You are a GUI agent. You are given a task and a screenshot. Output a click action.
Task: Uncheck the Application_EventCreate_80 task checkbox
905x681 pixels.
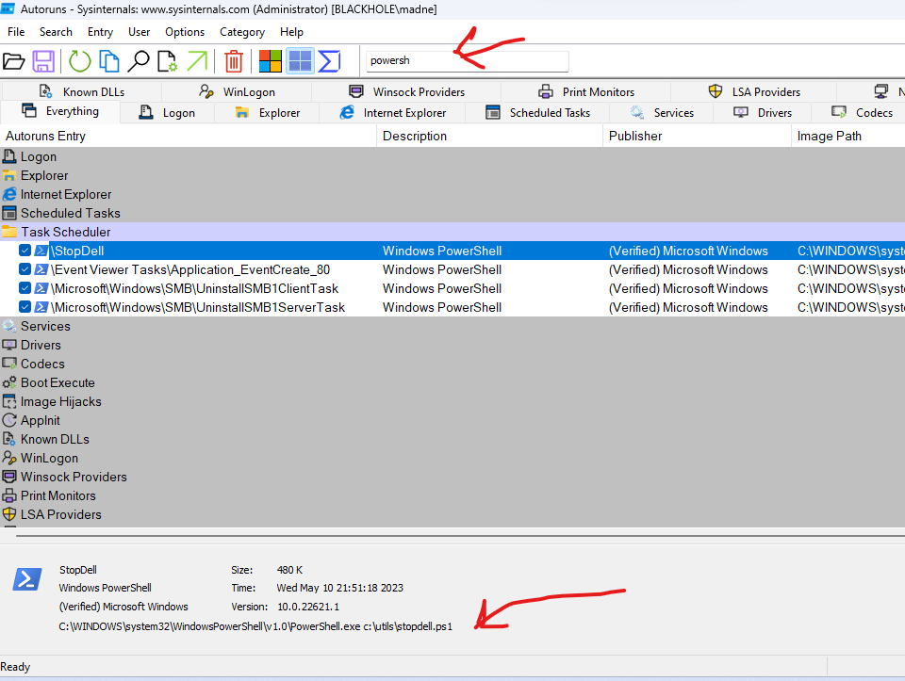[25, 269]
